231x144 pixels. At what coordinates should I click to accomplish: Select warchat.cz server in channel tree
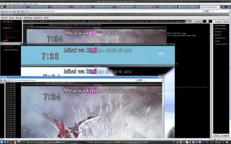tap(8, 22)
